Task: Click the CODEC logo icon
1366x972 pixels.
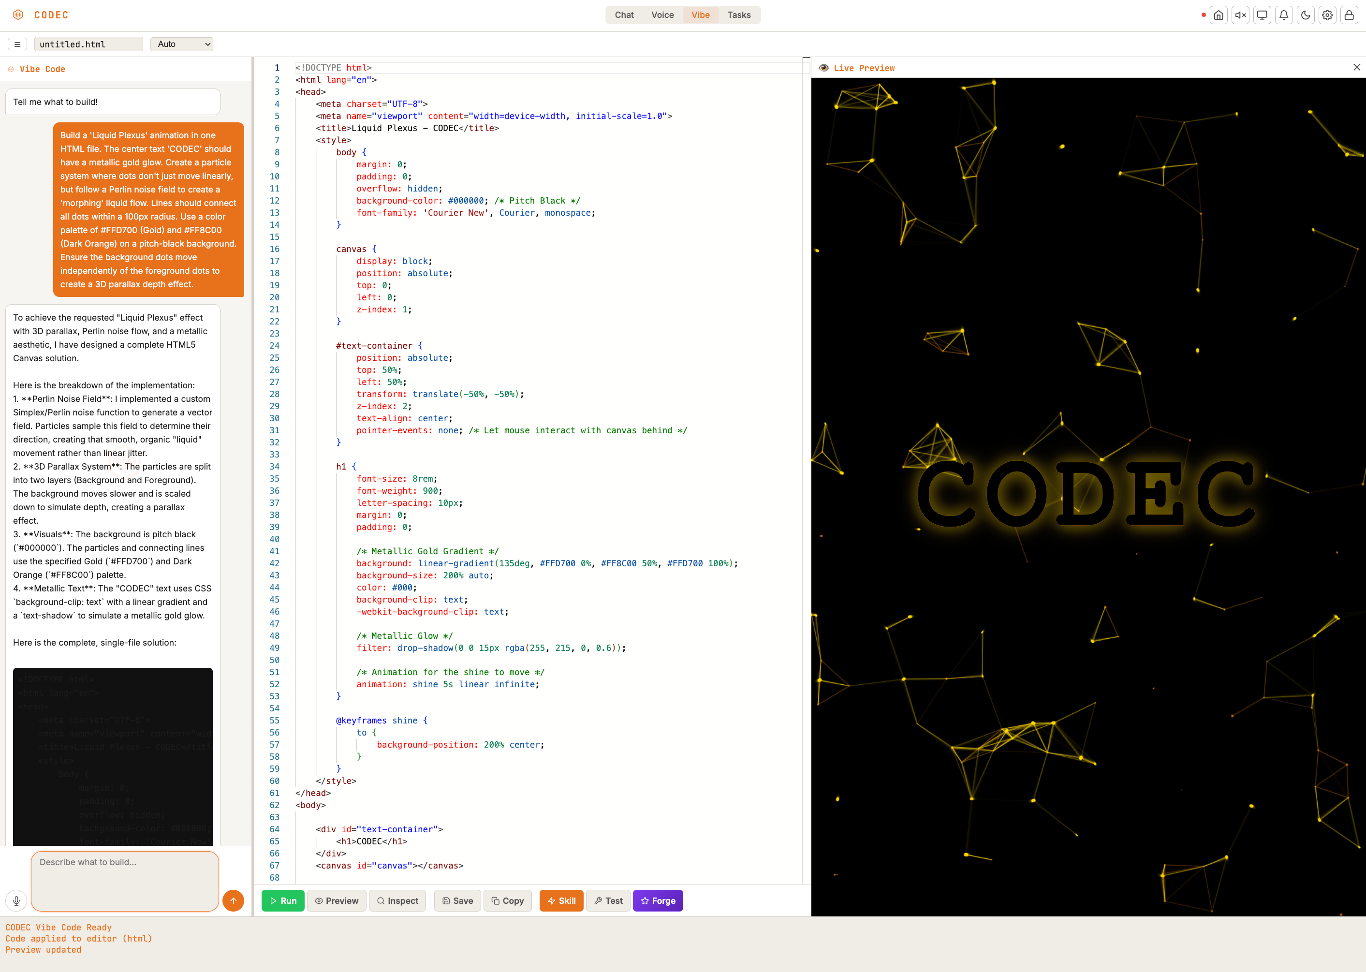Action: pos(18,15)
